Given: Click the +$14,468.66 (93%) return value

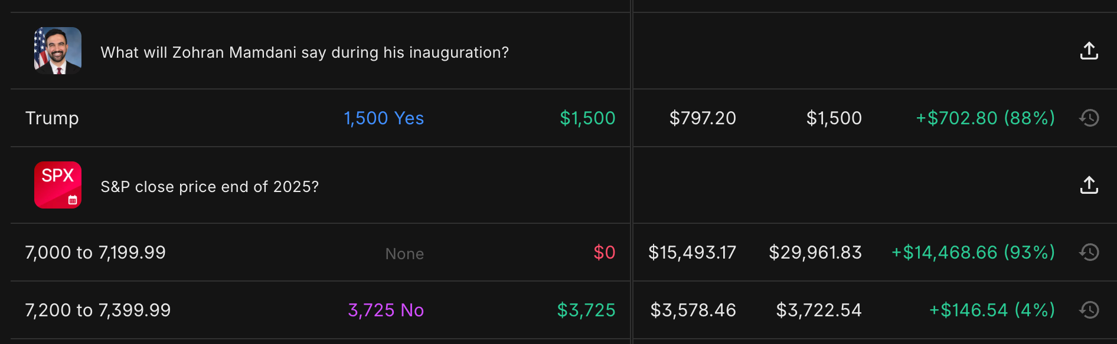Looking at the screenshot, I should coord(973,252).
